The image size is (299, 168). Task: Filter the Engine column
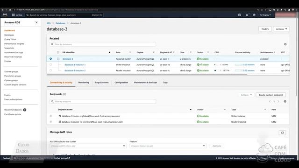tap(154, 52)
